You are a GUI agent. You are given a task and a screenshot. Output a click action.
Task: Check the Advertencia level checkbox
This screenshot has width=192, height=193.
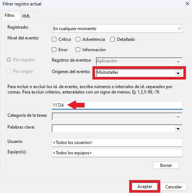point(78,39)
